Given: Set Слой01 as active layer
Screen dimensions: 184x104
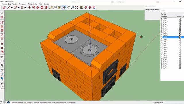Looking at the screenshot, I should pos(162,21).
